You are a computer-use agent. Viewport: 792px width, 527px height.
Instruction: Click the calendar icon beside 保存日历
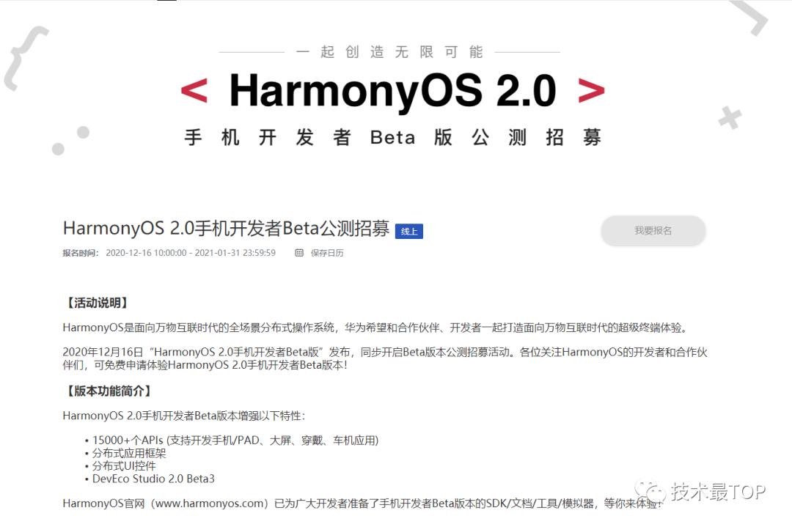[299, 253]
